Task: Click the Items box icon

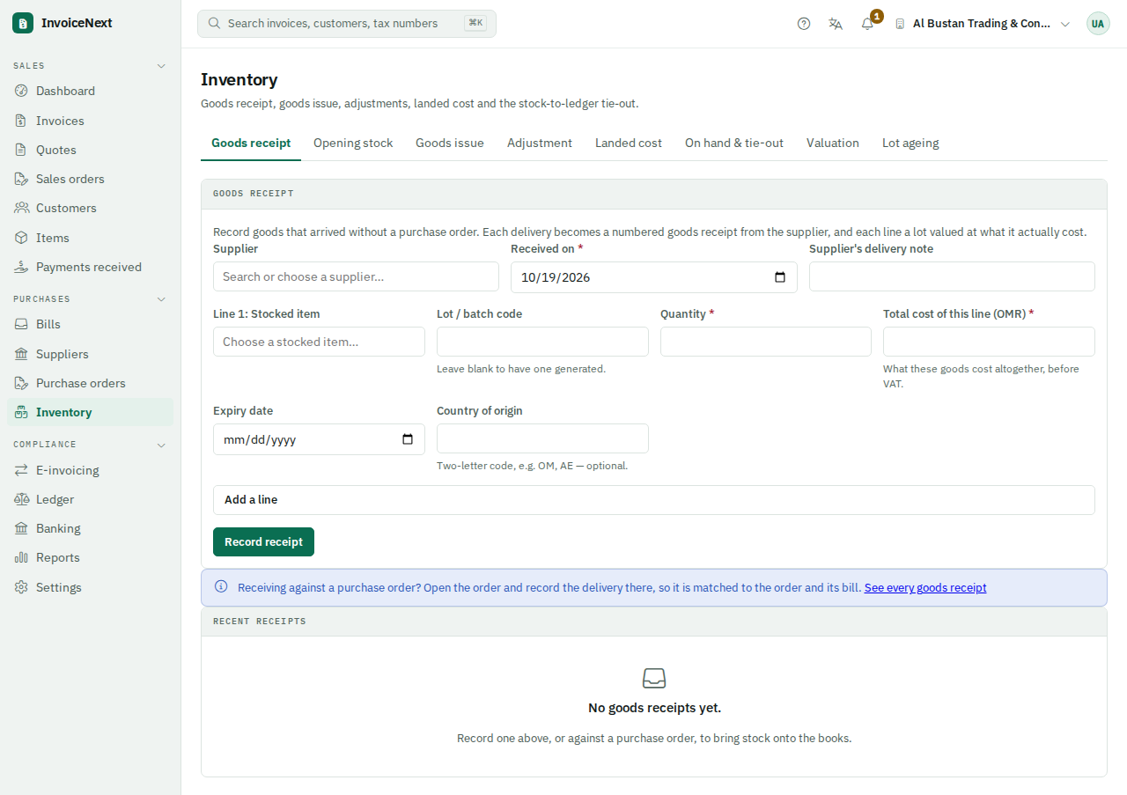Action: point(21,238)
